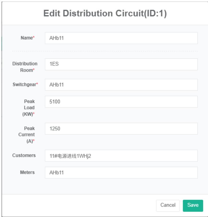This screenshot has height=217, width=208.
Task: Select the Meters input field
Action: click(121, 173)
